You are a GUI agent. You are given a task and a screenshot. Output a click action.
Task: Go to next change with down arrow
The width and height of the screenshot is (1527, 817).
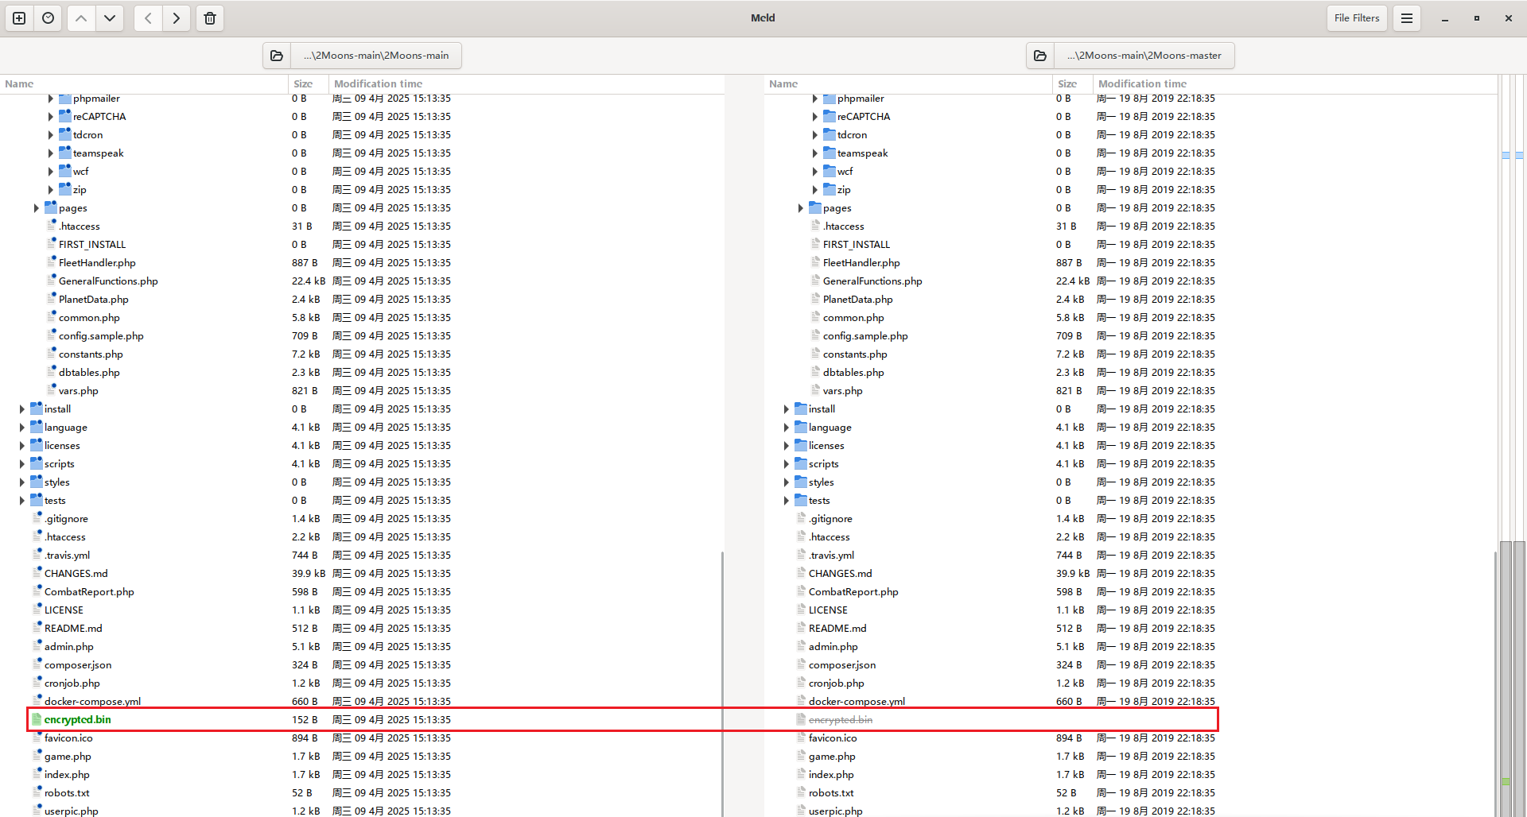click(x=110, y=18)
